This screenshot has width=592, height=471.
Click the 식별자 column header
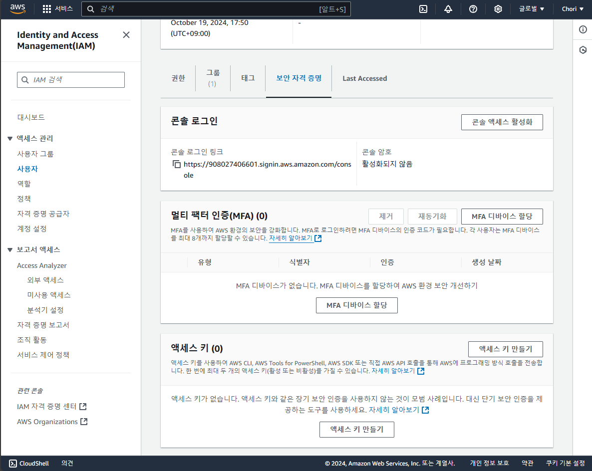coord(300,262)
